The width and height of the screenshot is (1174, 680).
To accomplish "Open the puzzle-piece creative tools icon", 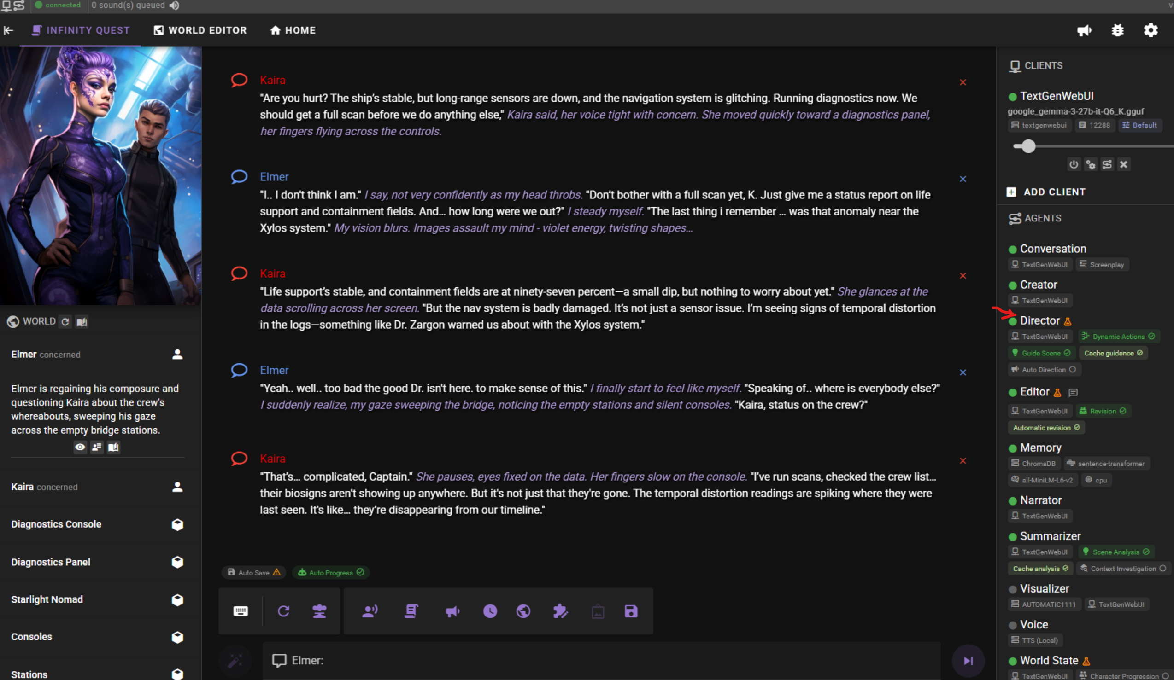I will pyautogui.click(x=560, y=611).
